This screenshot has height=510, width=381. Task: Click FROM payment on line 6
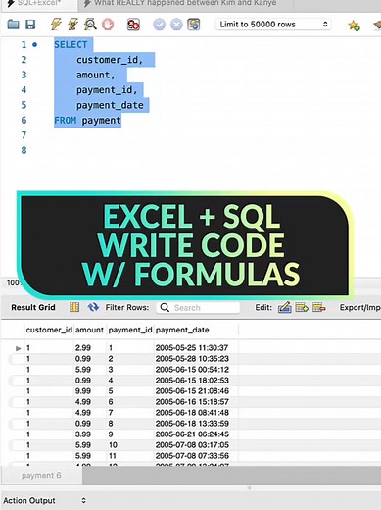tap(87, 121)
